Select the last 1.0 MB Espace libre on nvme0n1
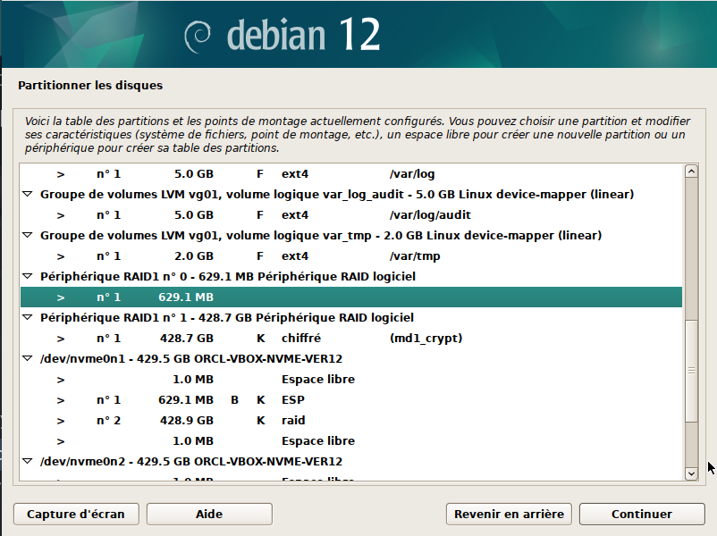The width and height of the screenshot is (717, 536). pos(351,441)
